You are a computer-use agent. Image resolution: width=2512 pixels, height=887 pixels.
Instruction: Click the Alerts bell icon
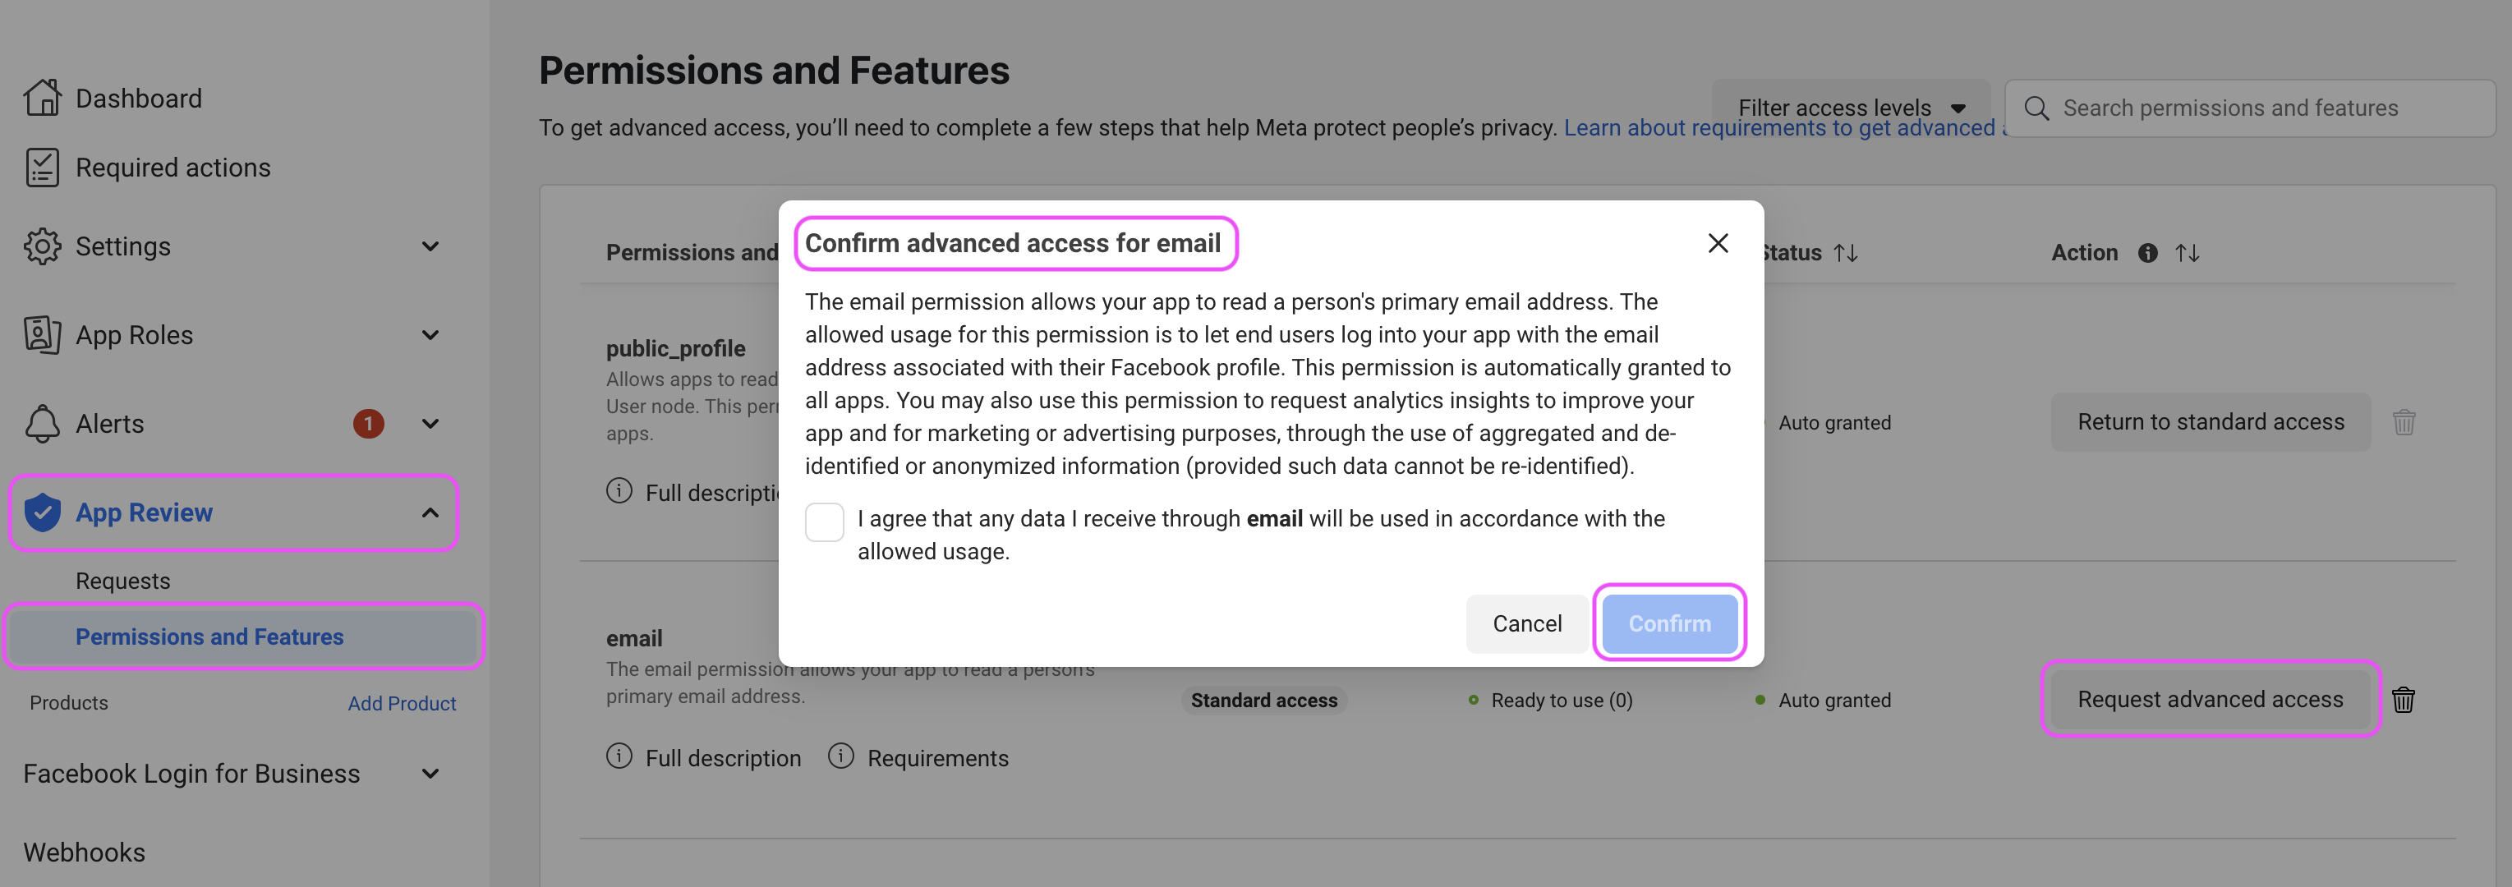click(x=41, y=423)
